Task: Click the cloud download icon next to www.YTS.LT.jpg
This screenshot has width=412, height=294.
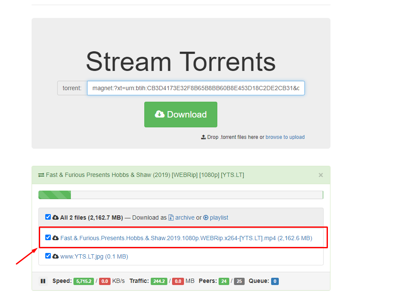Action: (55, 256)
